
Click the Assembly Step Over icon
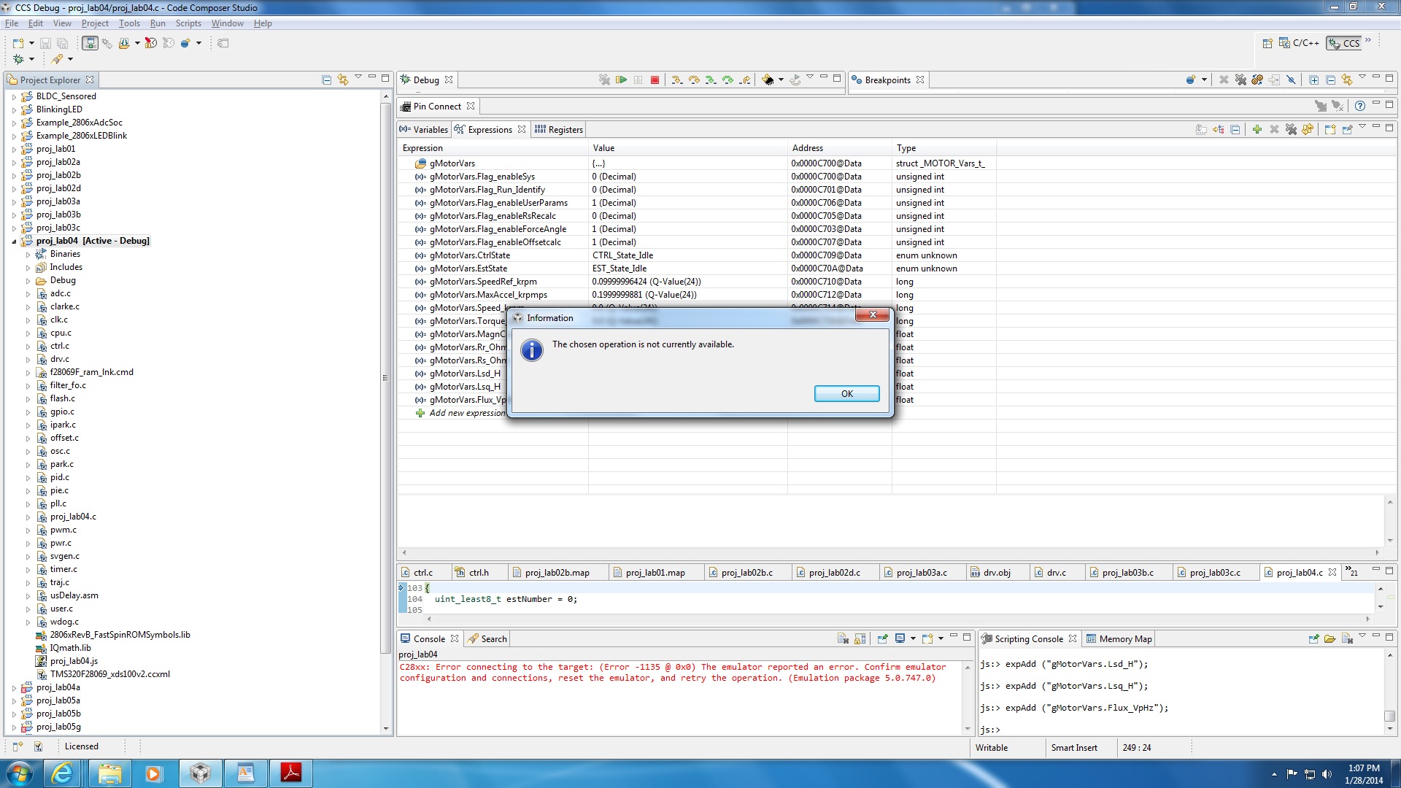[727, 80]
